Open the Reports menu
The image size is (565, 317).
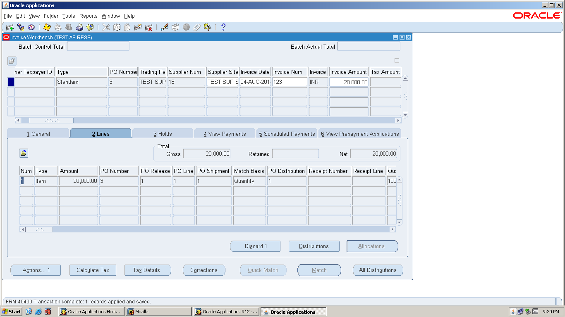[89, 16]
